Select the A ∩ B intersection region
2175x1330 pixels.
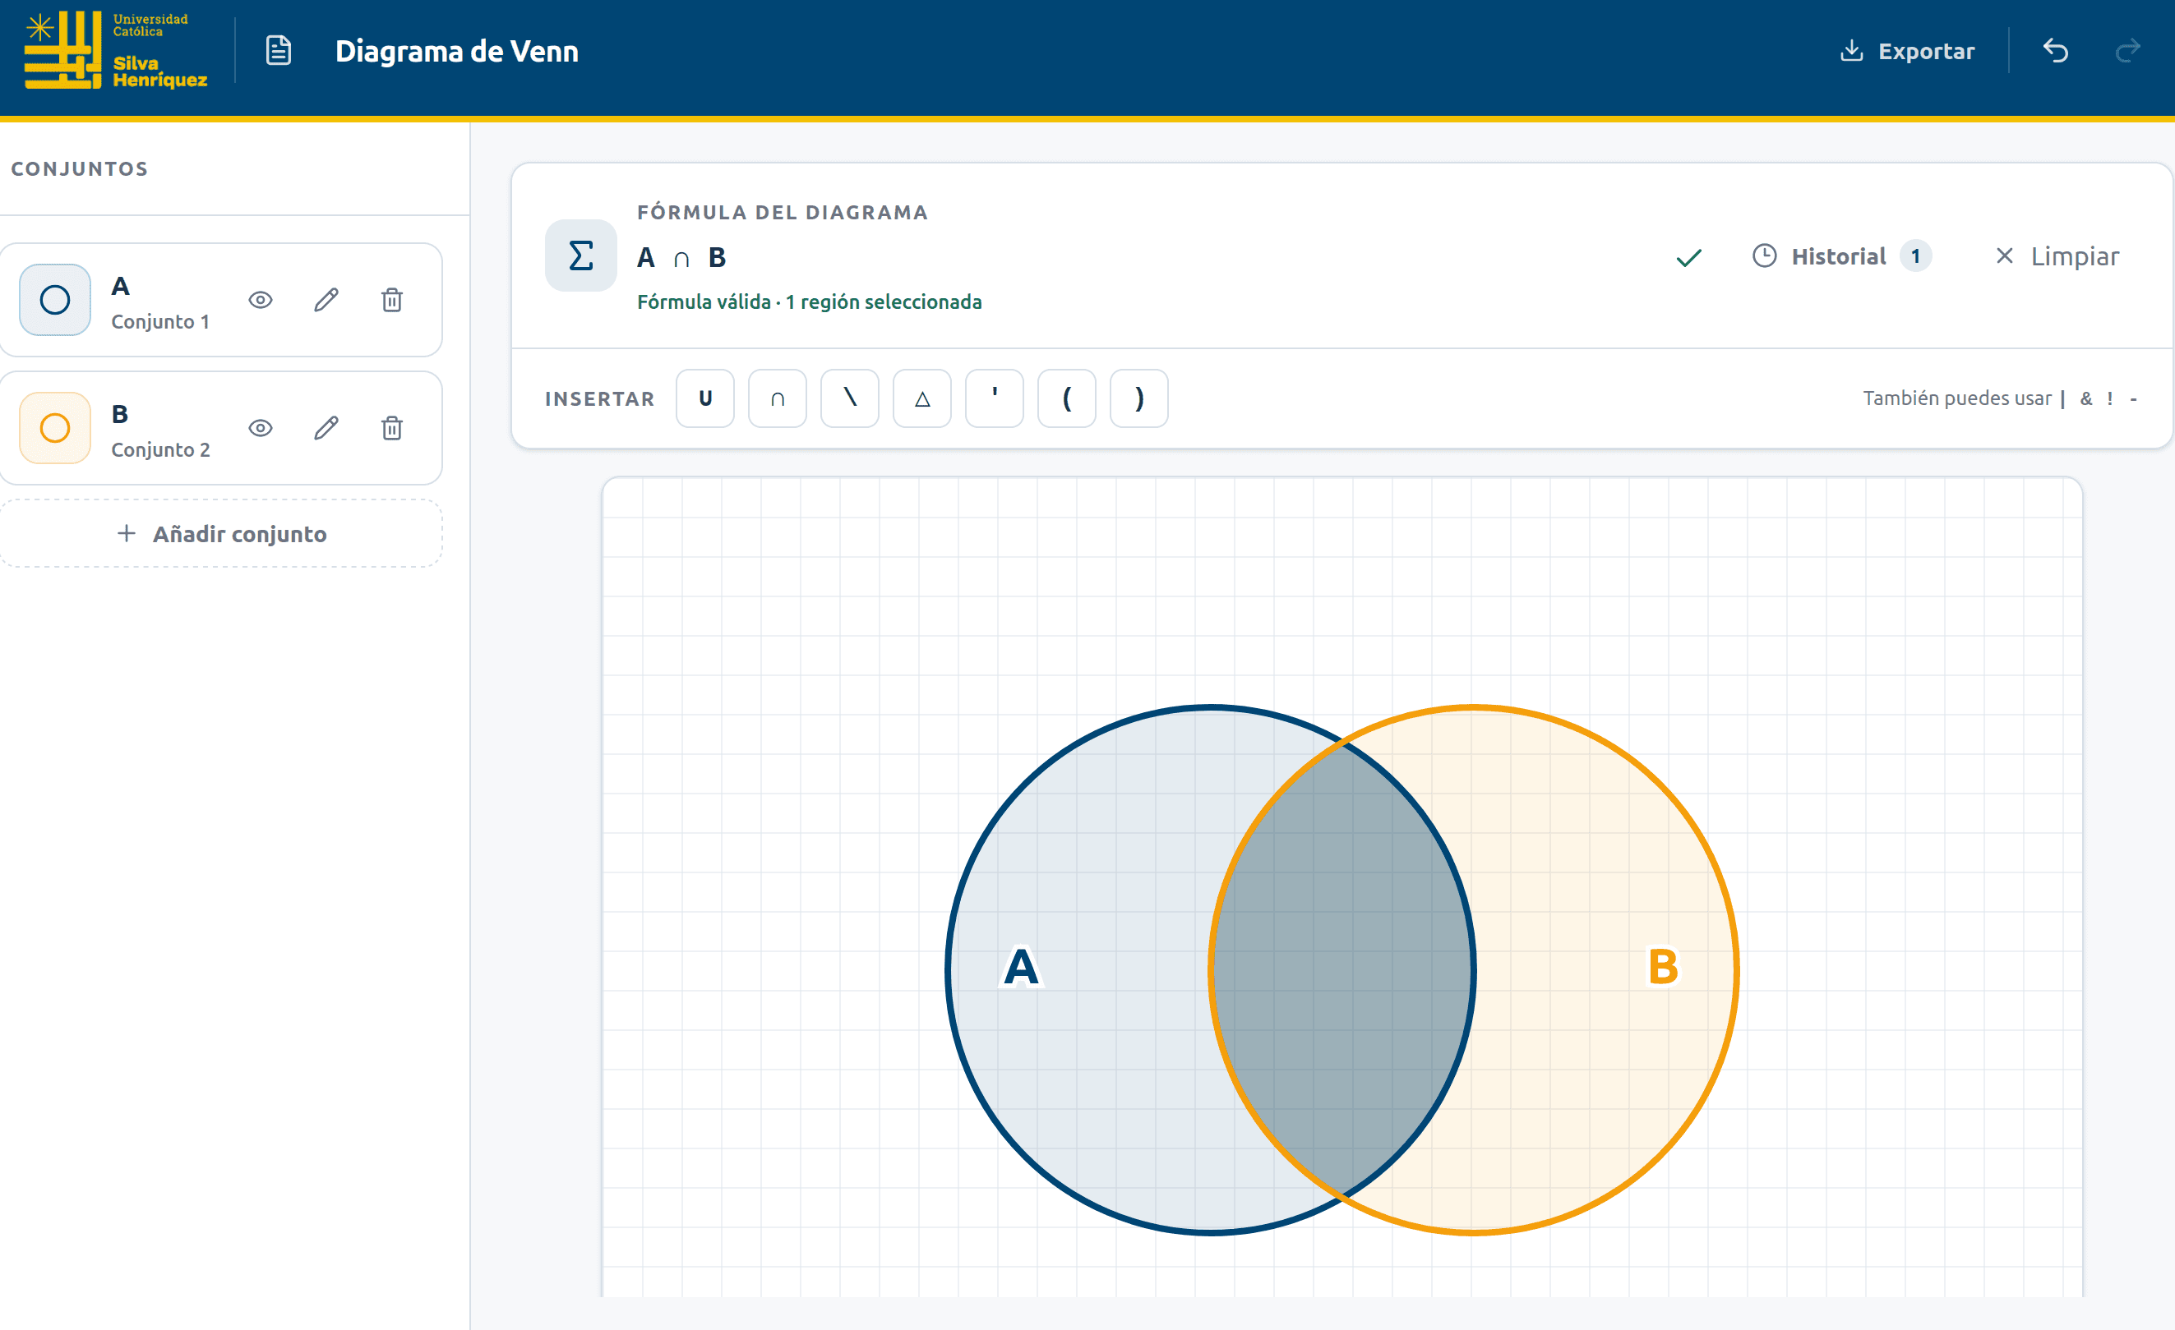pyautogui.click(x=1341, y=970)
